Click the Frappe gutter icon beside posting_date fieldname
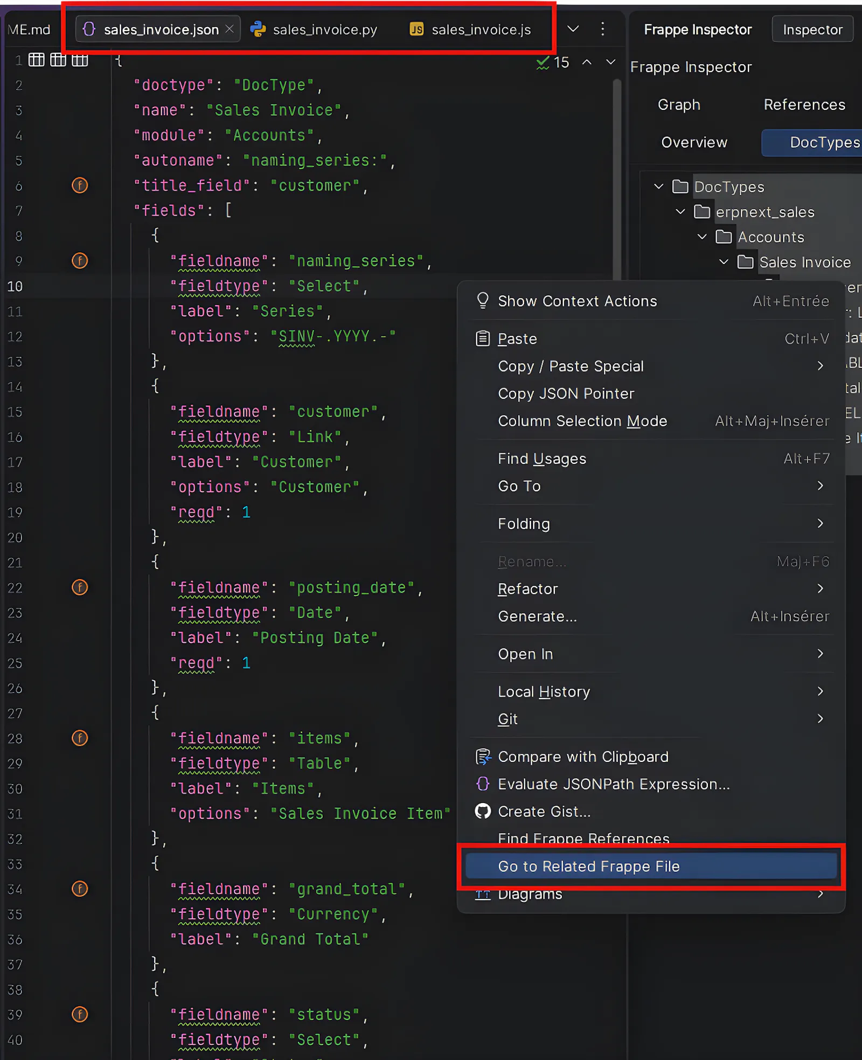This screenshot has width=862, height=1060. pos(80,587)
